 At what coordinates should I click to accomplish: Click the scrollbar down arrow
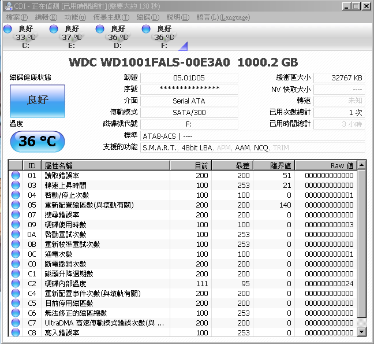[362, 332]
